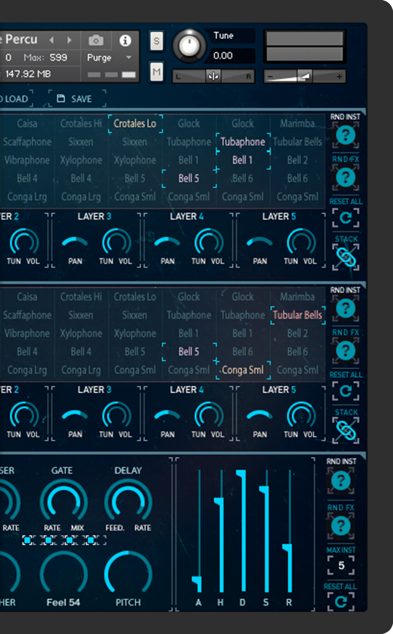Click bottom section RND INST icon

(341, 481)
